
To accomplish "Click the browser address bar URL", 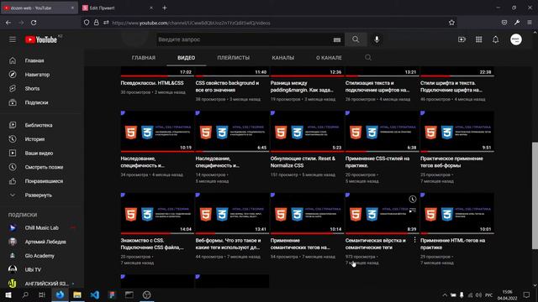I will pos(191,23).
